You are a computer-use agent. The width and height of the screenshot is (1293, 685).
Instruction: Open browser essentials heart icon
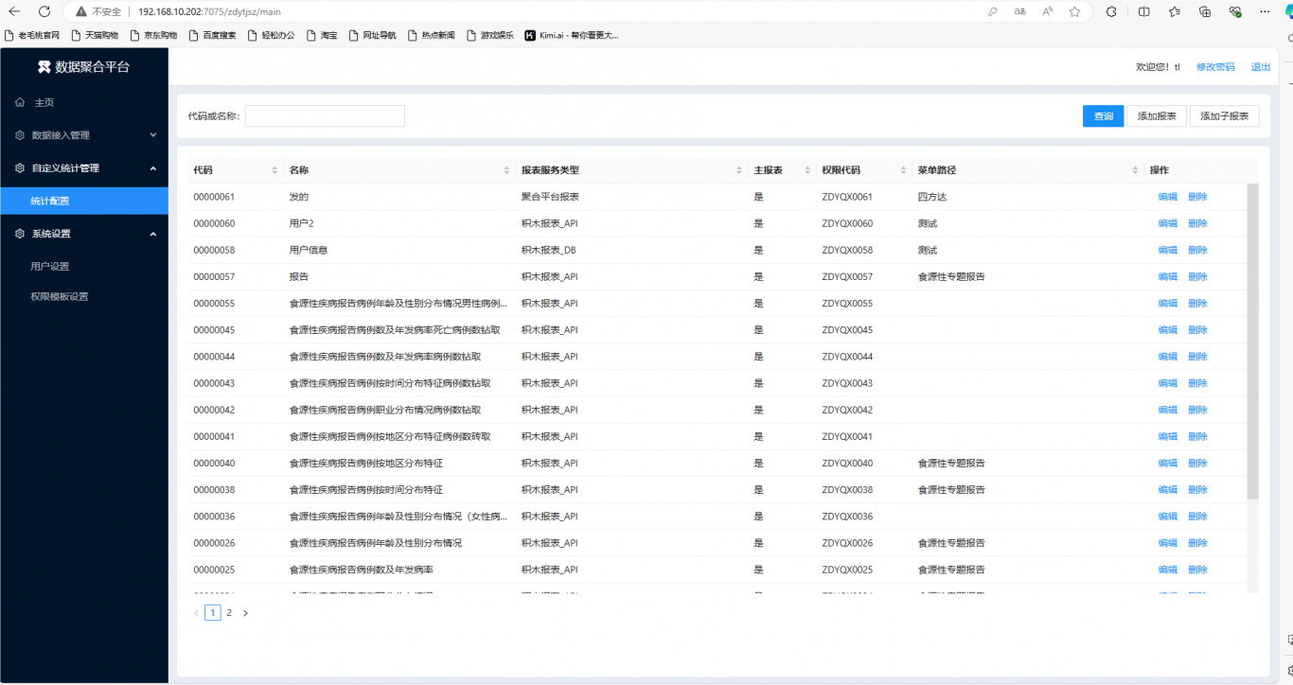pyautogui.click(x=1235, y=11)
